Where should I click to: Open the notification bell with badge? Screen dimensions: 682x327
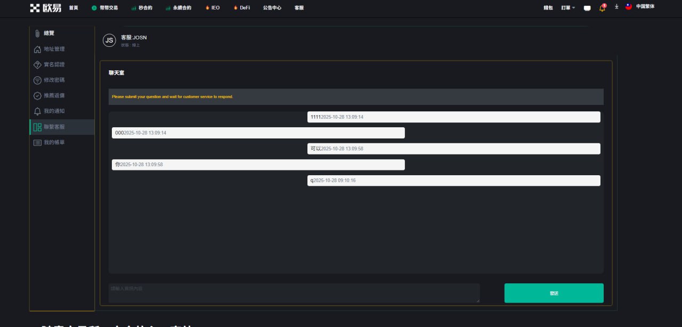tap(602, 8)
